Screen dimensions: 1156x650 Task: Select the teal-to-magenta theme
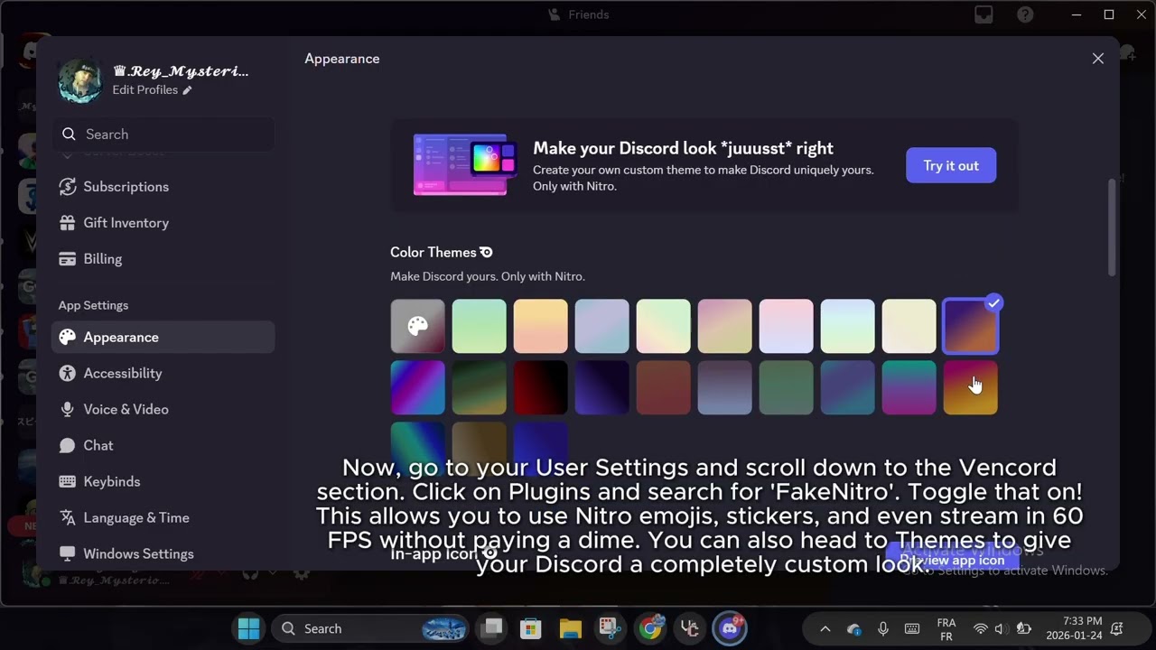909,388
